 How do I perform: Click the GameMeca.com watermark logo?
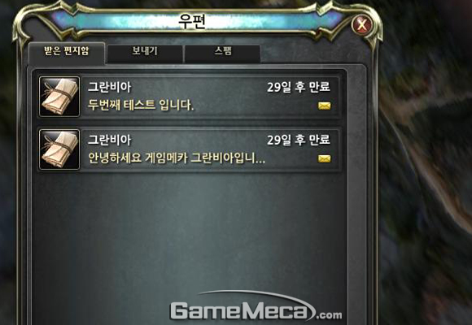pos(256,308)
